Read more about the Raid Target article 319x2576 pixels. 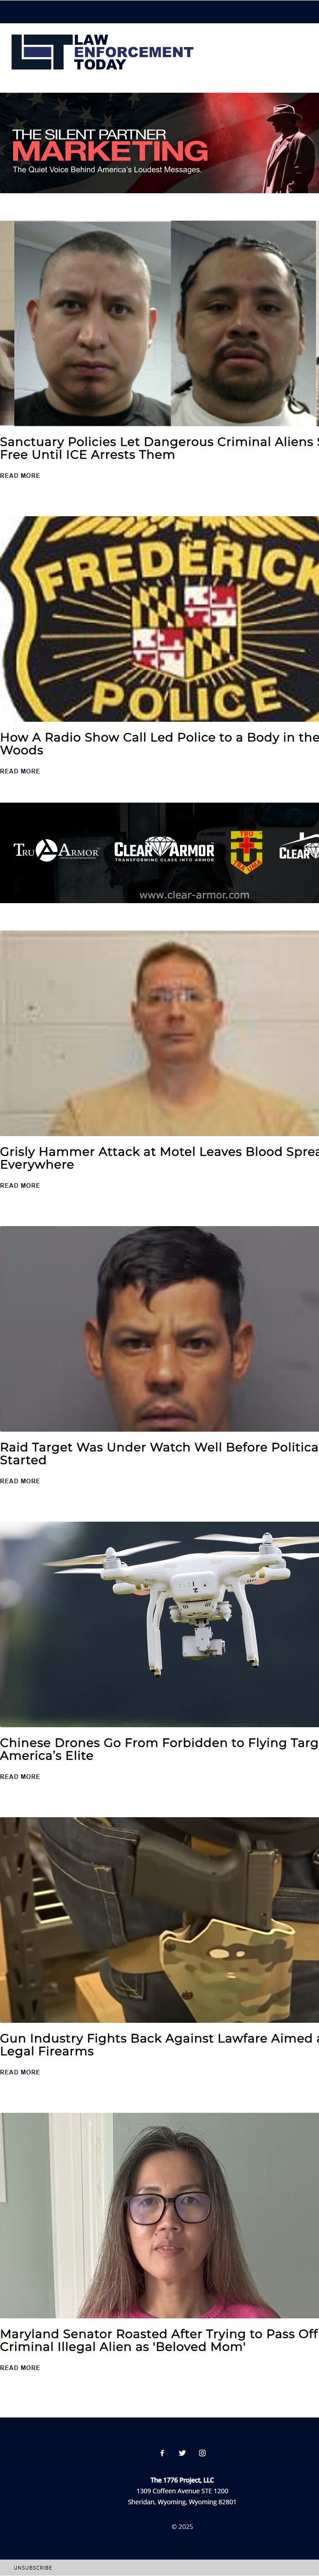20,1481
